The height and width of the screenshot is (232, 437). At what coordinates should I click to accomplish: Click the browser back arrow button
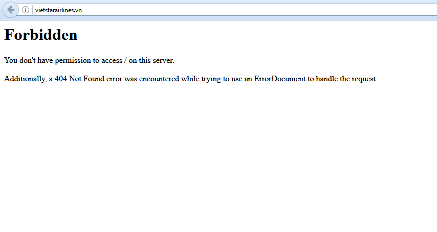click(10, 10)
